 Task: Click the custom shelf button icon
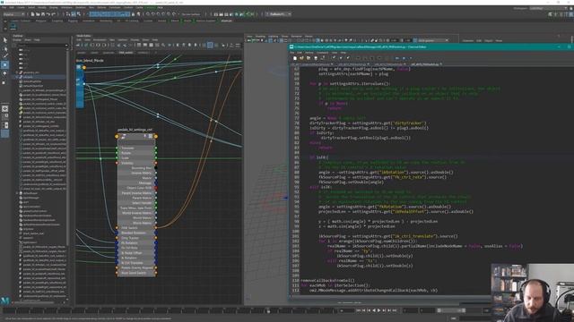(13, 26)
